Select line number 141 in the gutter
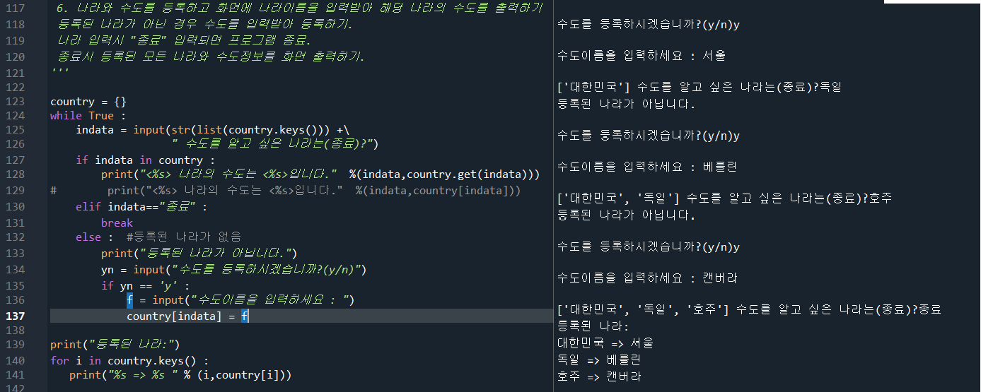 (x=15, y=375)
